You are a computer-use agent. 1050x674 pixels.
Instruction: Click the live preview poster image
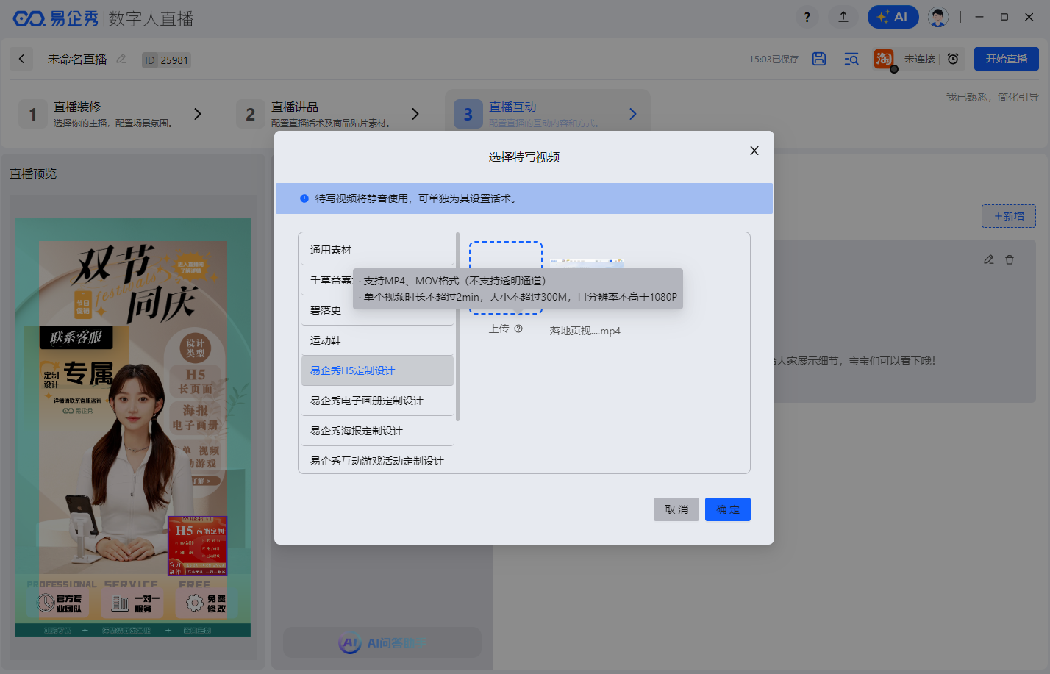[133, 427]
